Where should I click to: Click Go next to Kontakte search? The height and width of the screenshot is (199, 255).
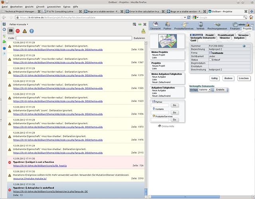[174, 113]
